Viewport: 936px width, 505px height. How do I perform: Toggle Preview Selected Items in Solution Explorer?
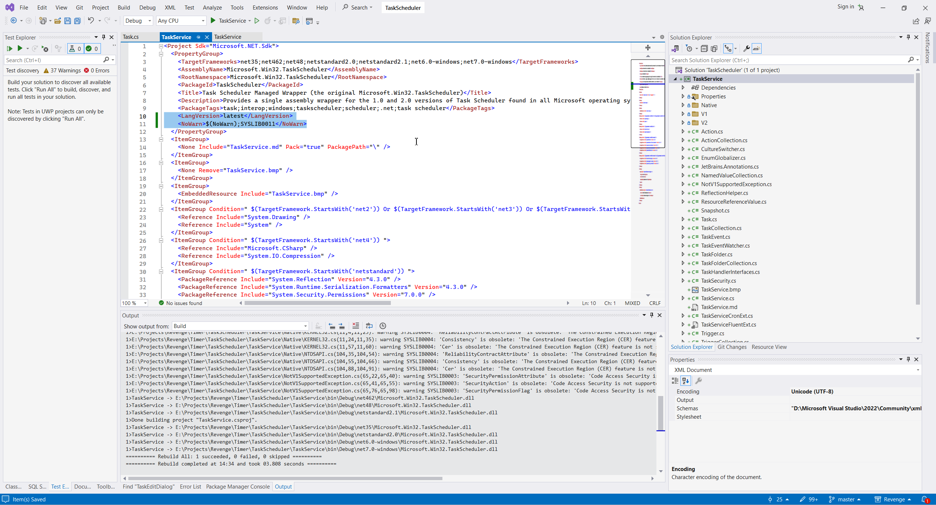point(756,49)
